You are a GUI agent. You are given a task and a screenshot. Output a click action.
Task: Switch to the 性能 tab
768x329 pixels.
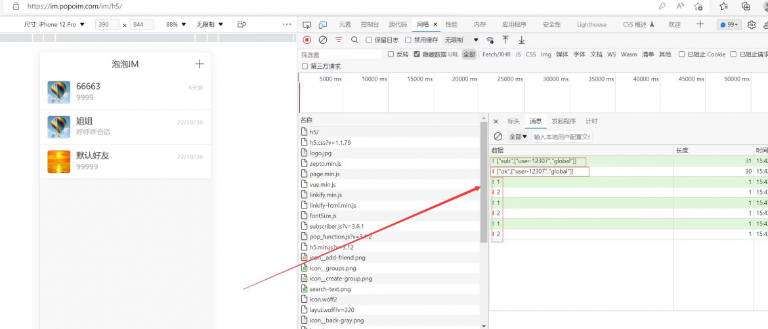(x=451, y=24)
